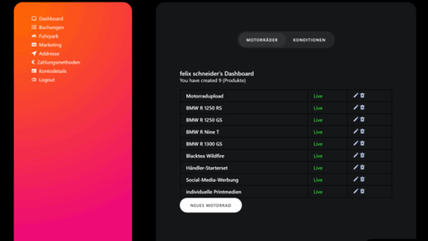Click the Logout icon
428x241 pixels.
(x=34, y=79)
